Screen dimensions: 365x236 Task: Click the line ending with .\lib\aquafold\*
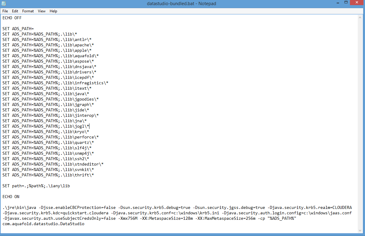[x=51, y=56]
